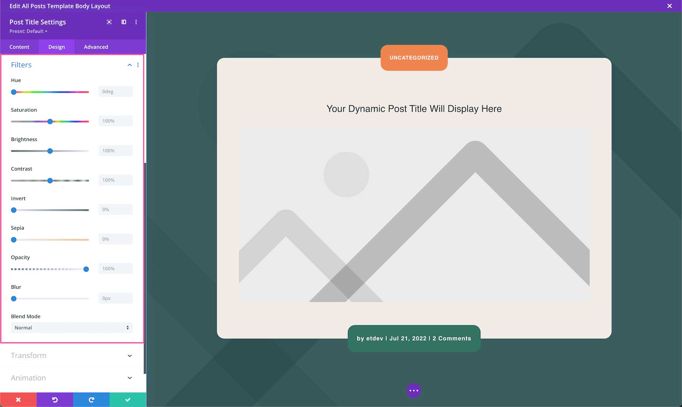This screenshot has width=682, height=407.
Task: Collapse the Filters section
Action: (x=129, y=65)
